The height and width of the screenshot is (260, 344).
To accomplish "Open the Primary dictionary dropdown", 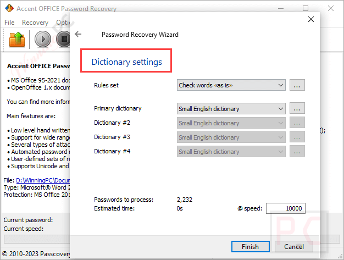I will tap(231, 109).
